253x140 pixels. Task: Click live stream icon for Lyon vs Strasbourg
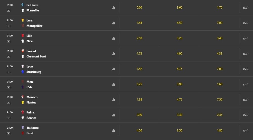pos(9,72)
